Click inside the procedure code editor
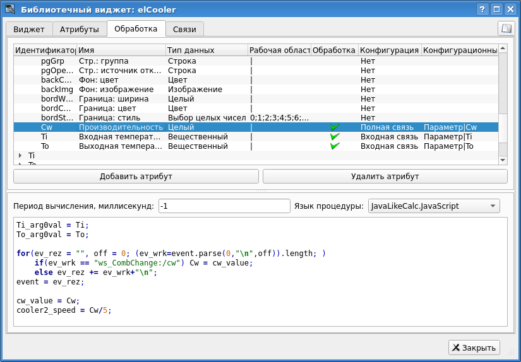 tap(260, 272)
